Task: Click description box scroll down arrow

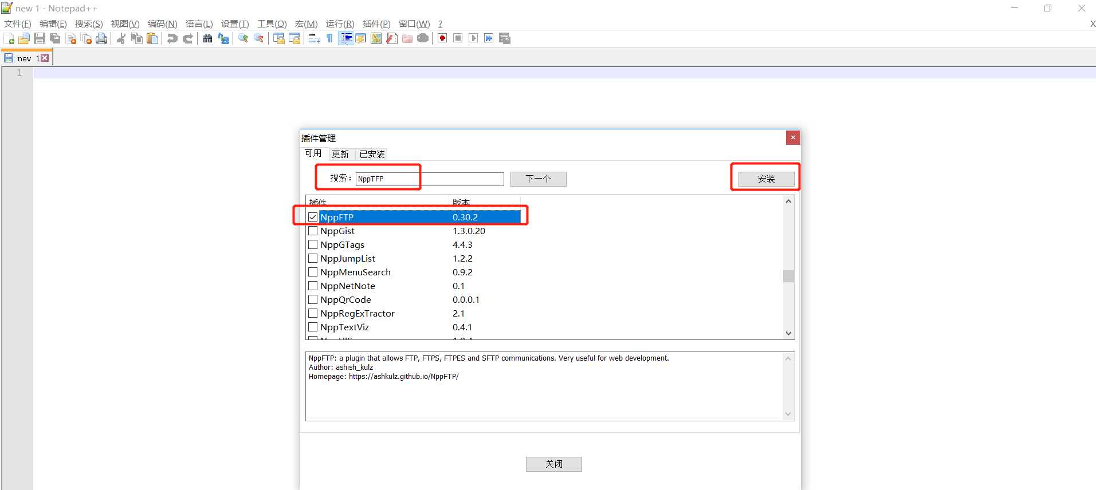Action: click(788, 414)
